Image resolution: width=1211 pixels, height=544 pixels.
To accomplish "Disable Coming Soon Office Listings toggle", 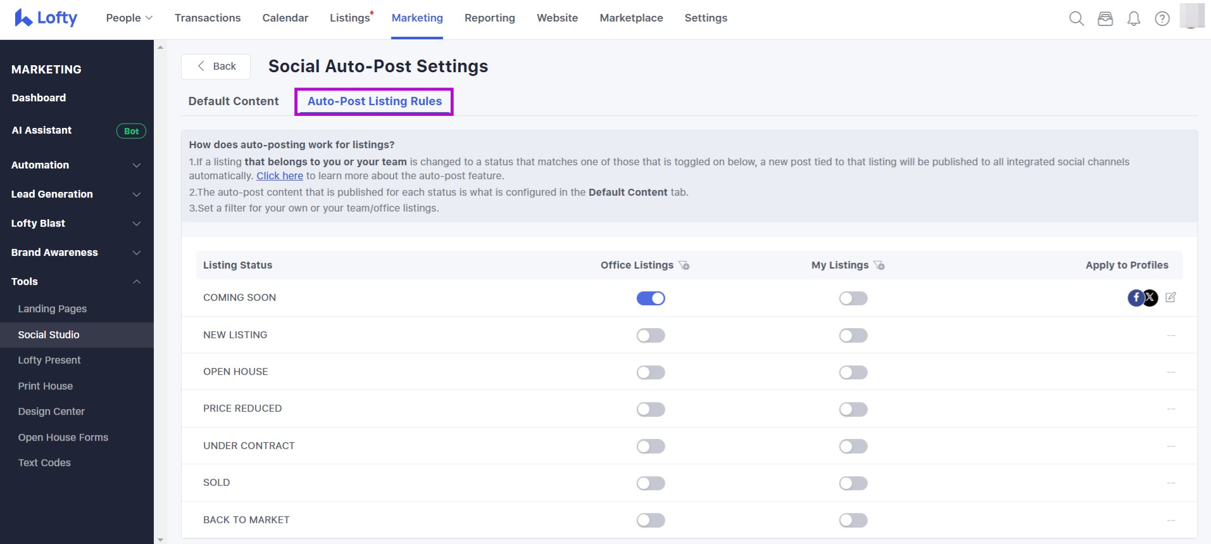I will (x=651, y=298).
